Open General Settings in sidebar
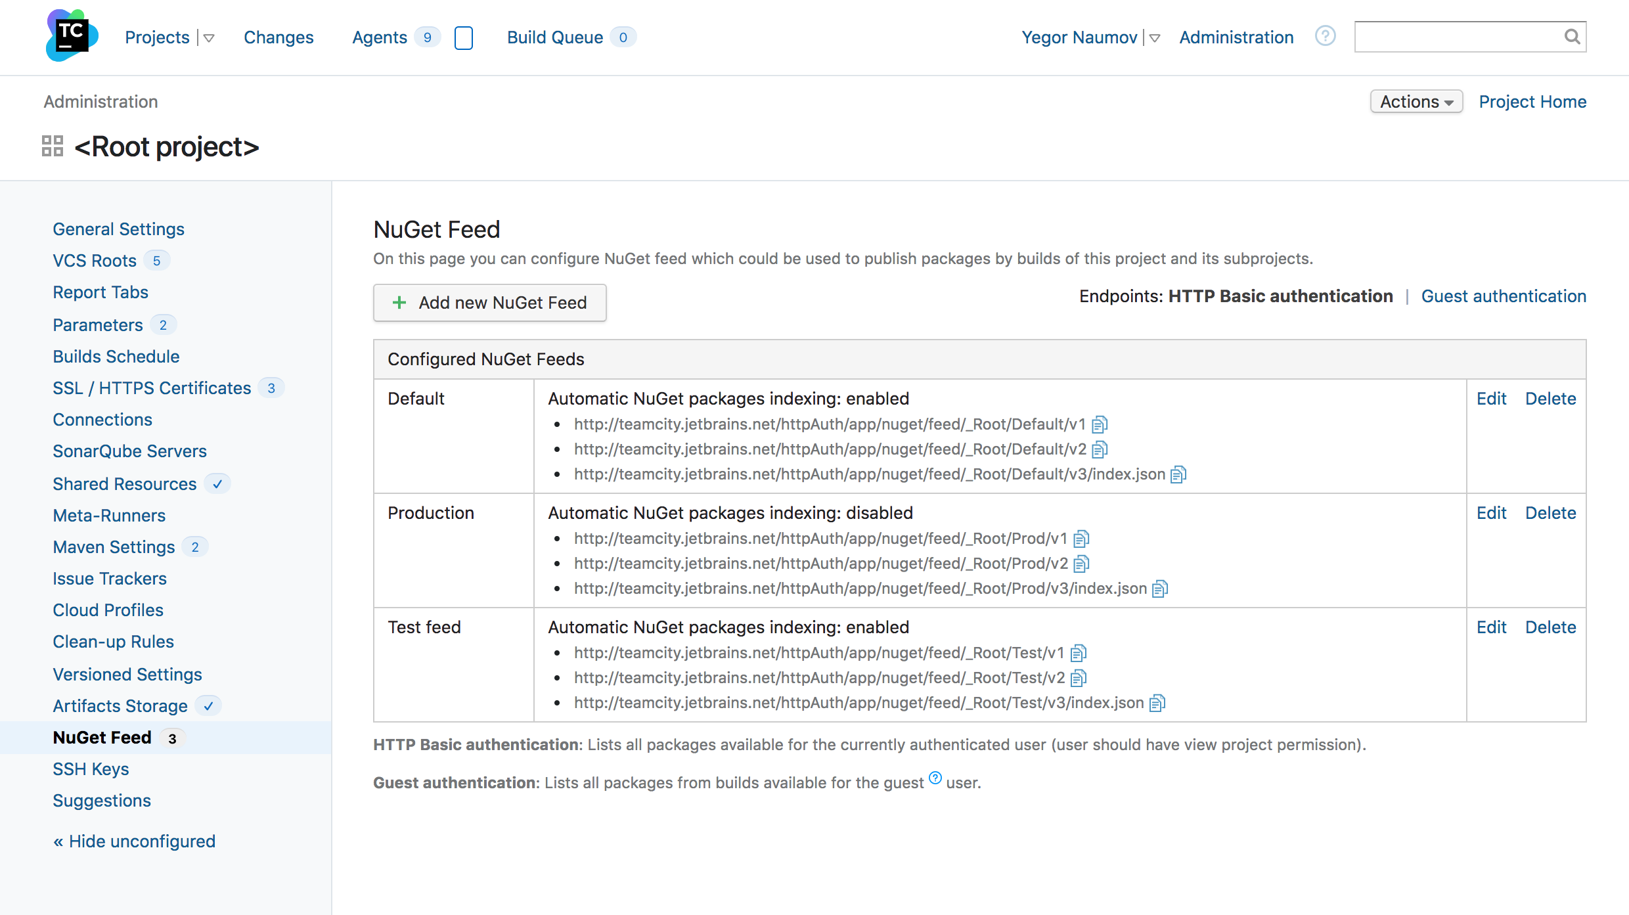The height and width of the screenshot is (915, 1629). click(118, 229)
